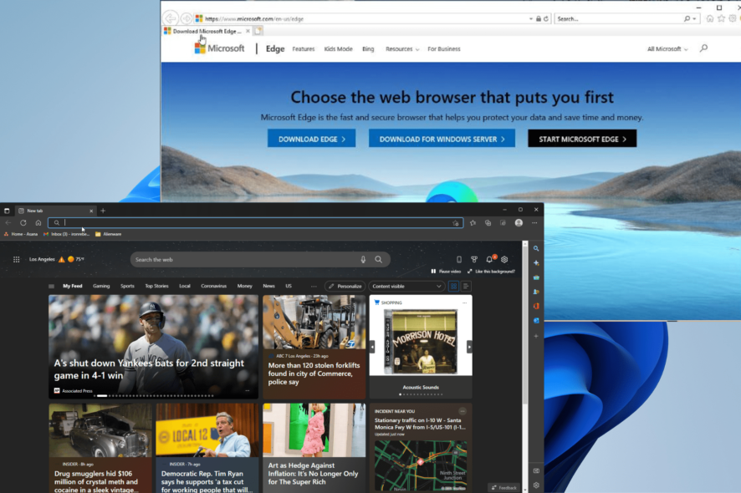Click the Download Edge button
741x493 pixels.
click(311, 139)
